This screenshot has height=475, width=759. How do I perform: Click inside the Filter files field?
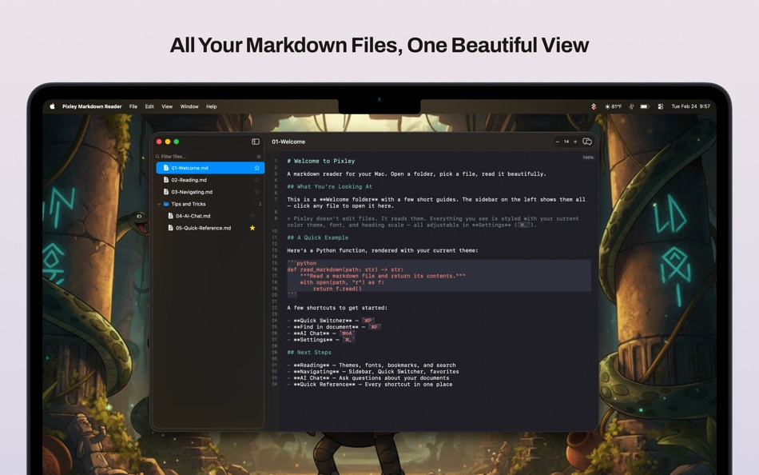pos(184,157)
